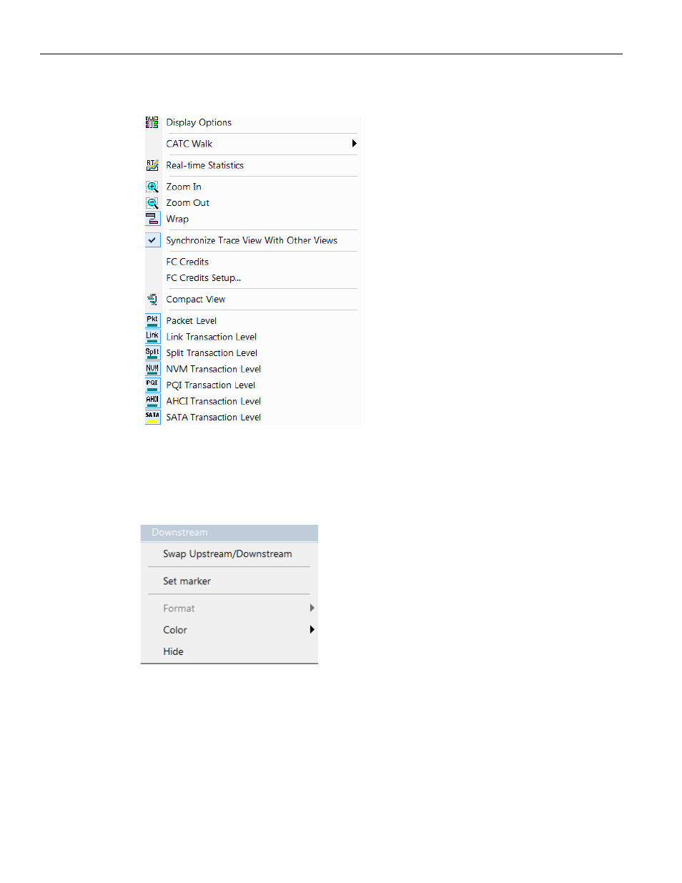Expand the CATC Walk submenu arrow
682x883 pixels.
[x=354, y=144]
